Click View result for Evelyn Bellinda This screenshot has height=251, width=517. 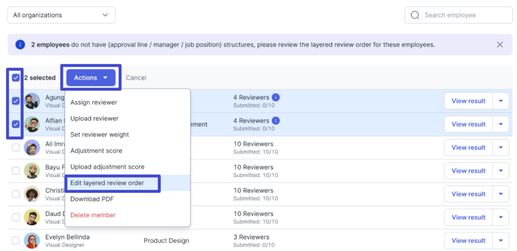click(468, 241)
